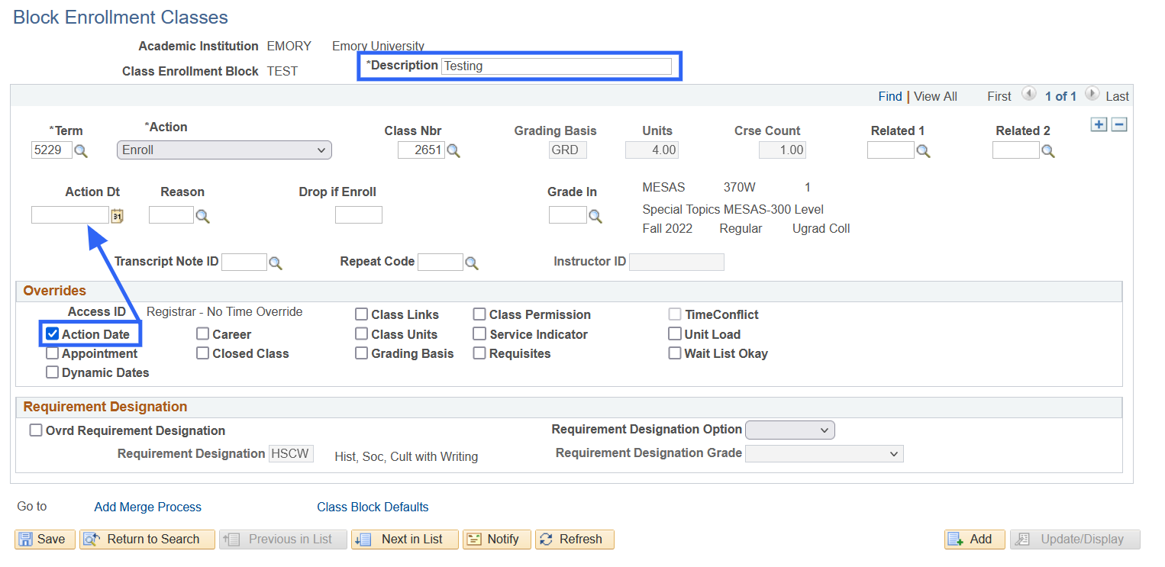Click the Reason field lookup icon
The width and height of the screenshot is (1165, 567).
tap(202, 217)
